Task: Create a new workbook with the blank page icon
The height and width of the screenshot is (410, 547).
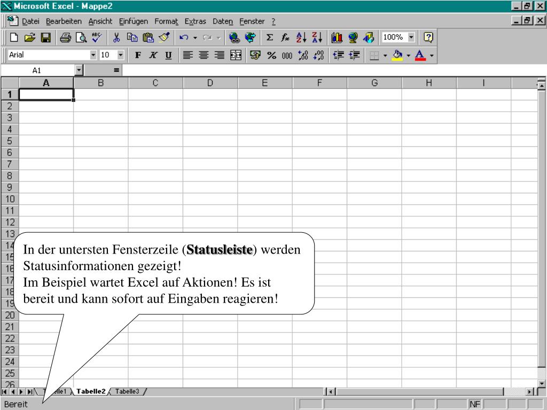Action: (14, 37)
